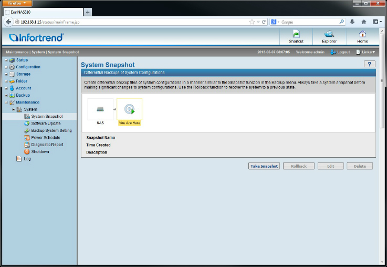The height and width of the screenshot is (267, 387).
Task: Open the Links dropdown menu
Action: [x=366, y=52]
